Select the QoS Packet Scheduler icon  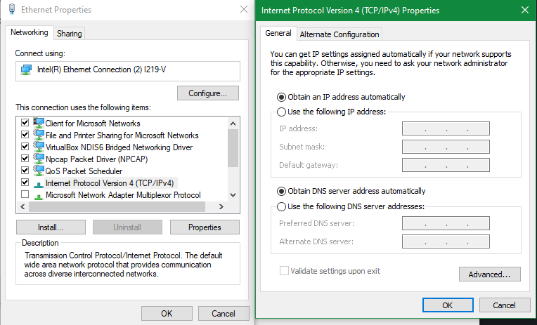tap(39, 171)
